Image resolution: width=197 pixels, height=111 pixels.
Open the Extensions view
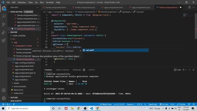pos(4,40)
